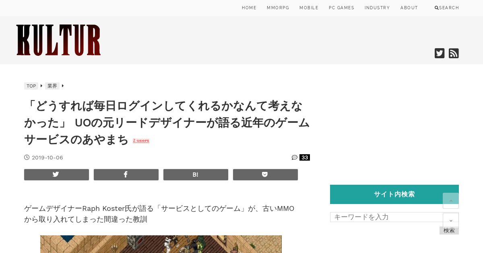The width and height of the screenshot is (483, 253).
Task: Save article to Pocket button
Action: click(x=265, y=175)
